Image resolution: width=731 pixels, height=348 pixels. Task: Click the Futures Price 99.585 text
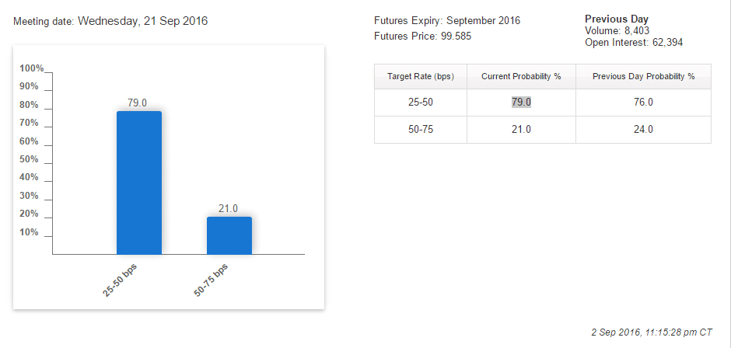pyautogui.click(x=422, y=36)
